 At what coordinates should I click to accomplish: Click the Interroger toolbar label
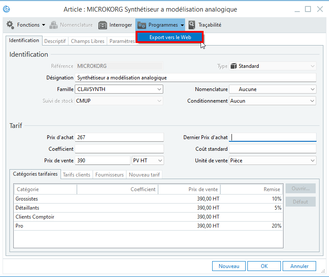pos(121,25)
